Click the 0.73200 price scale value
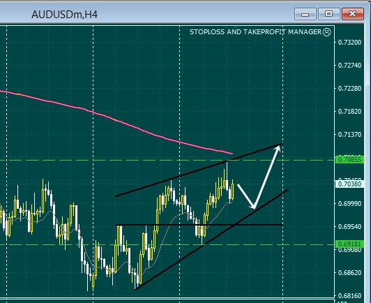The image size is (371, 303). pyautogui.click(x=349, y=43)
